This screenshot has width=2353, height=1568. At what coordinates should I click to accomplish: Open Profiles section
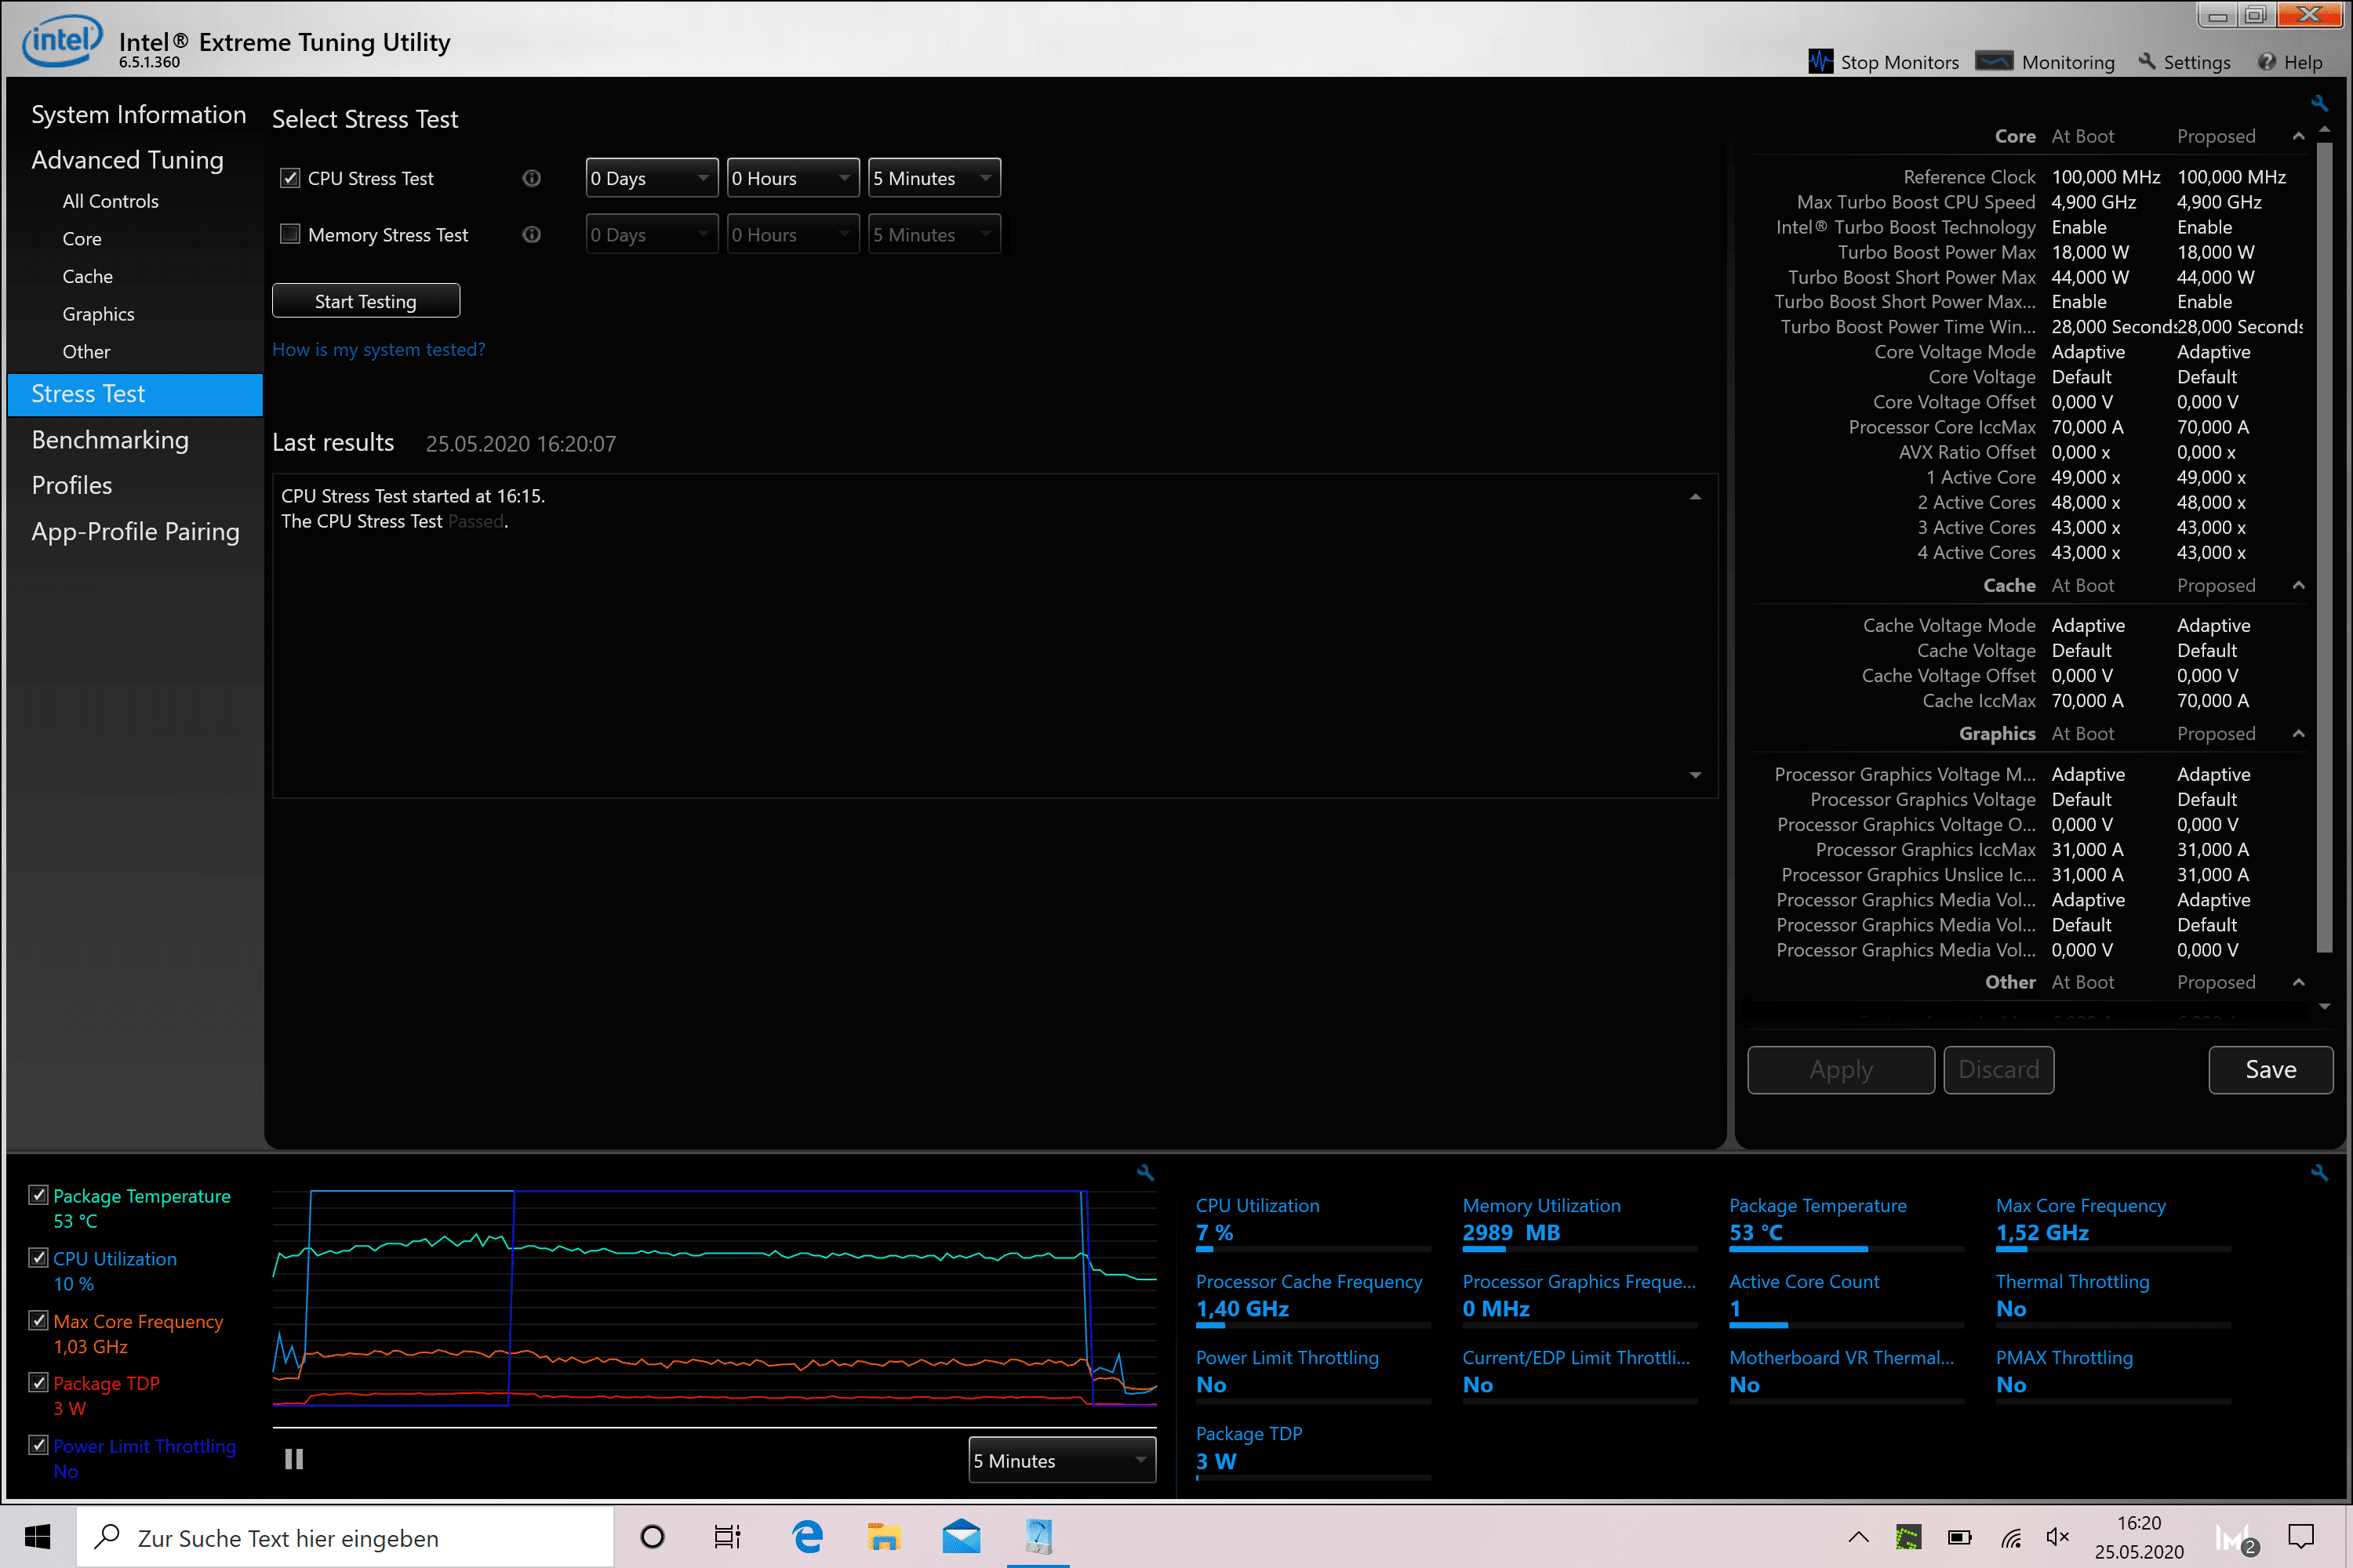click(x=71, y=485)
